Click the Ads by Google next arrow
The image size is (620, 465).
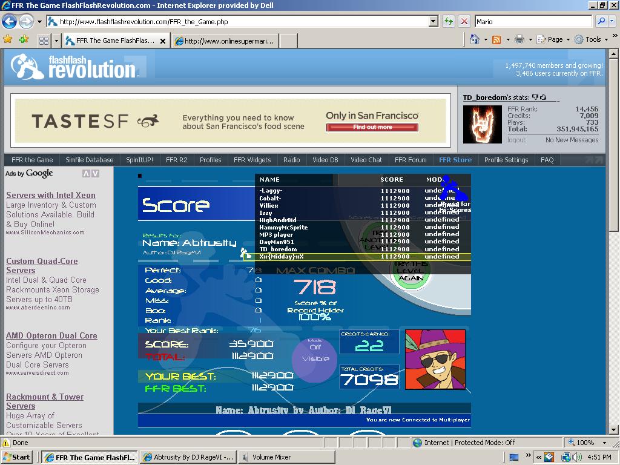pyautogui.click(x=95, y=173)
